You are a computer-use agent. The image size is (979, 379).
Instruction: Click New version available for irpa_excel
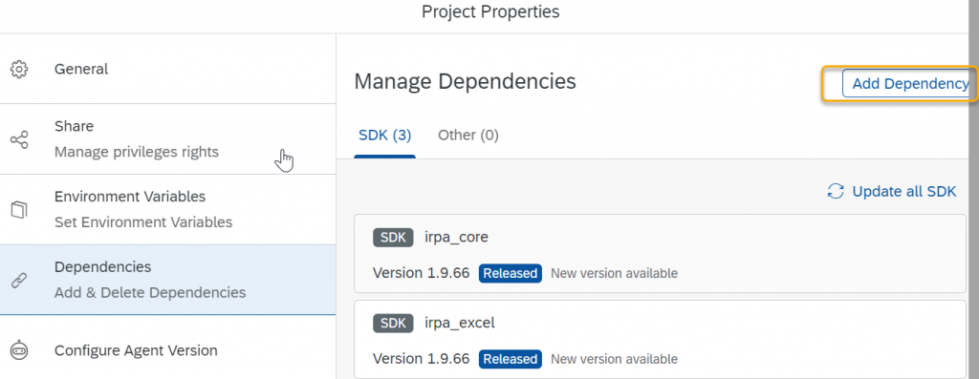(614, 359)
